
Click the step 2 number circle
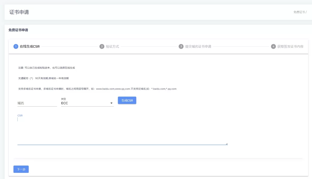pyautogui.click(x=102, y=47)
